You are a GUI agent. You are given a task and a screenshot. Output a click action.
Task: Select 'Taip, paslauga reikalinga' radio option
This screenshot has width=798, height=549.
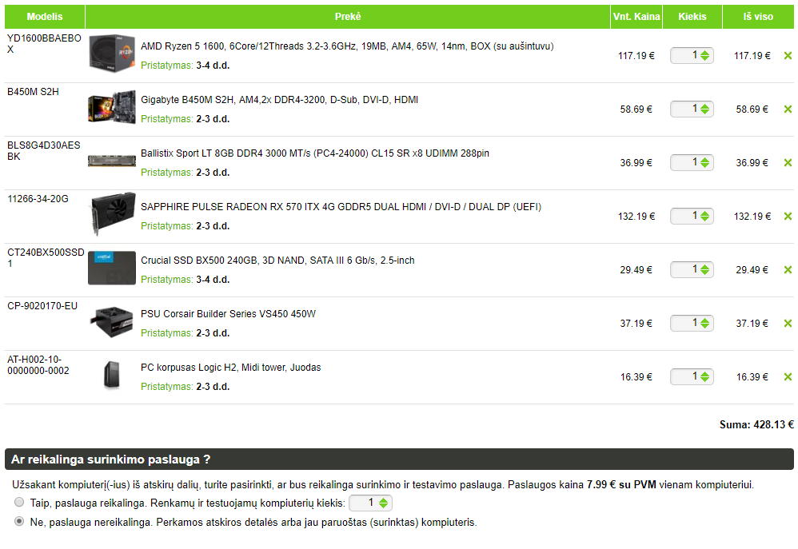[19, 502]
